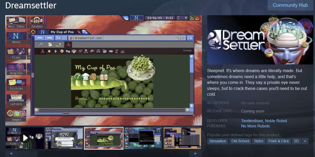Image resolution: width=315 pixels, height=157 pixels.
Task: Click the Noble Robot developer link
Action: pos(276,121)
